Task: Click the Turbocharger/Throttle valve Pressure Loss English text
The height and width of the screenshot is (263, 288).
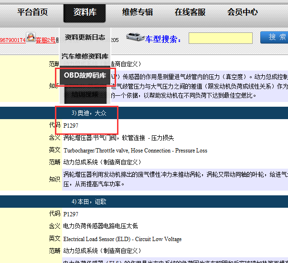Action: click(x=135, y=151)
